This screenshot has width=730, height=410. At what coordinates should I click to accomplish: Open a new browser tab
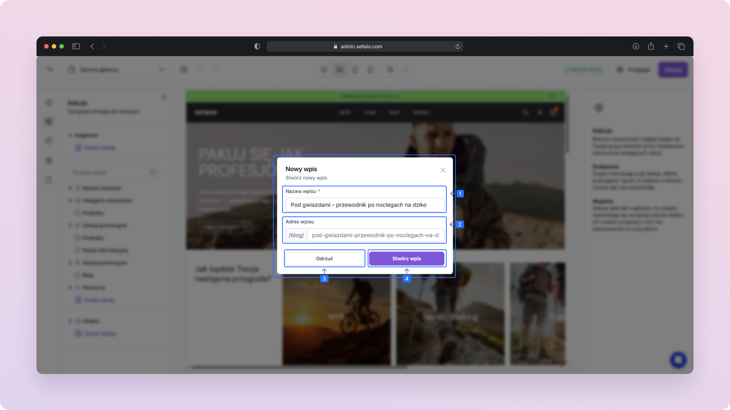666,46
